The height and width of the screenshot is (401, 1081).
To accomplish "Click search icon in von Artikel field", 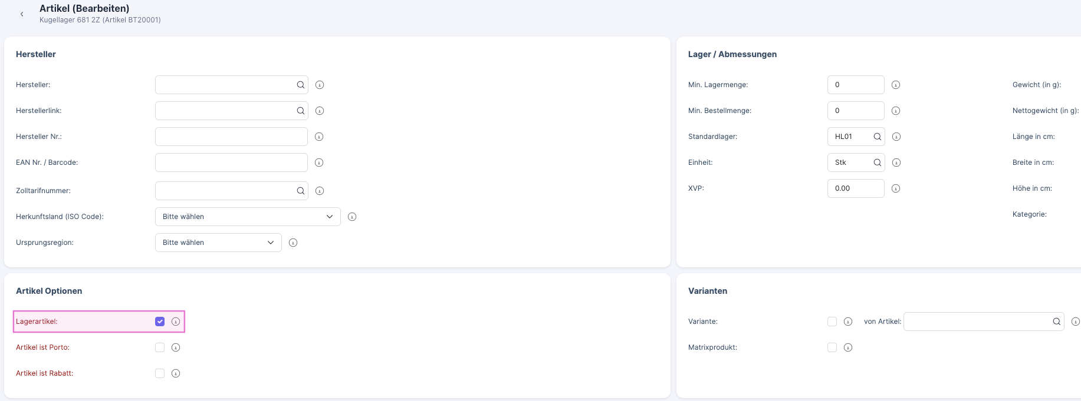I will pos(1056,322).
